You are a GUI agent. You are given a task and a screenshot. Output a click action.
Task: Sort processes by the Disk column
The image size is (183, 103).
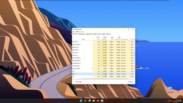[x=110, y=38]
